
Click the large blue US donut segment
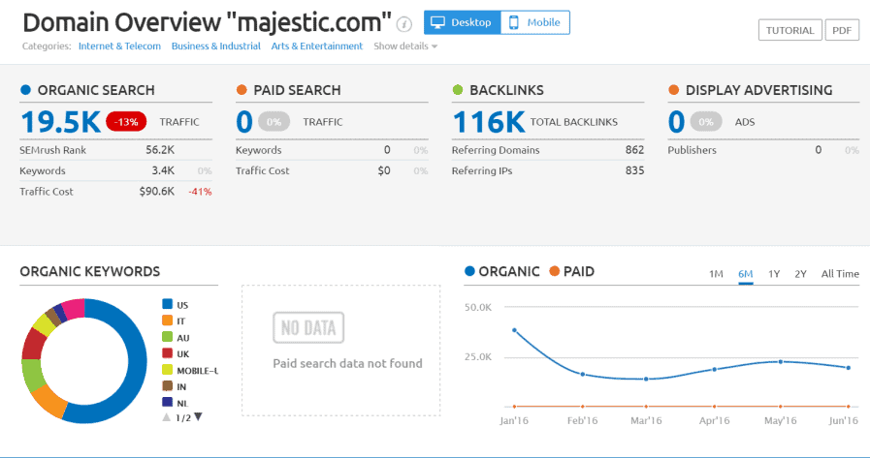coord(137,360)
